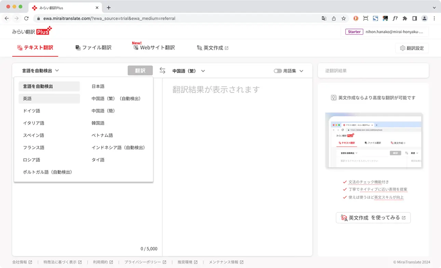This screenshot has height=268, width=441.
Task: Click the 英文作成 preview thumbnail image
Action: 374,140
